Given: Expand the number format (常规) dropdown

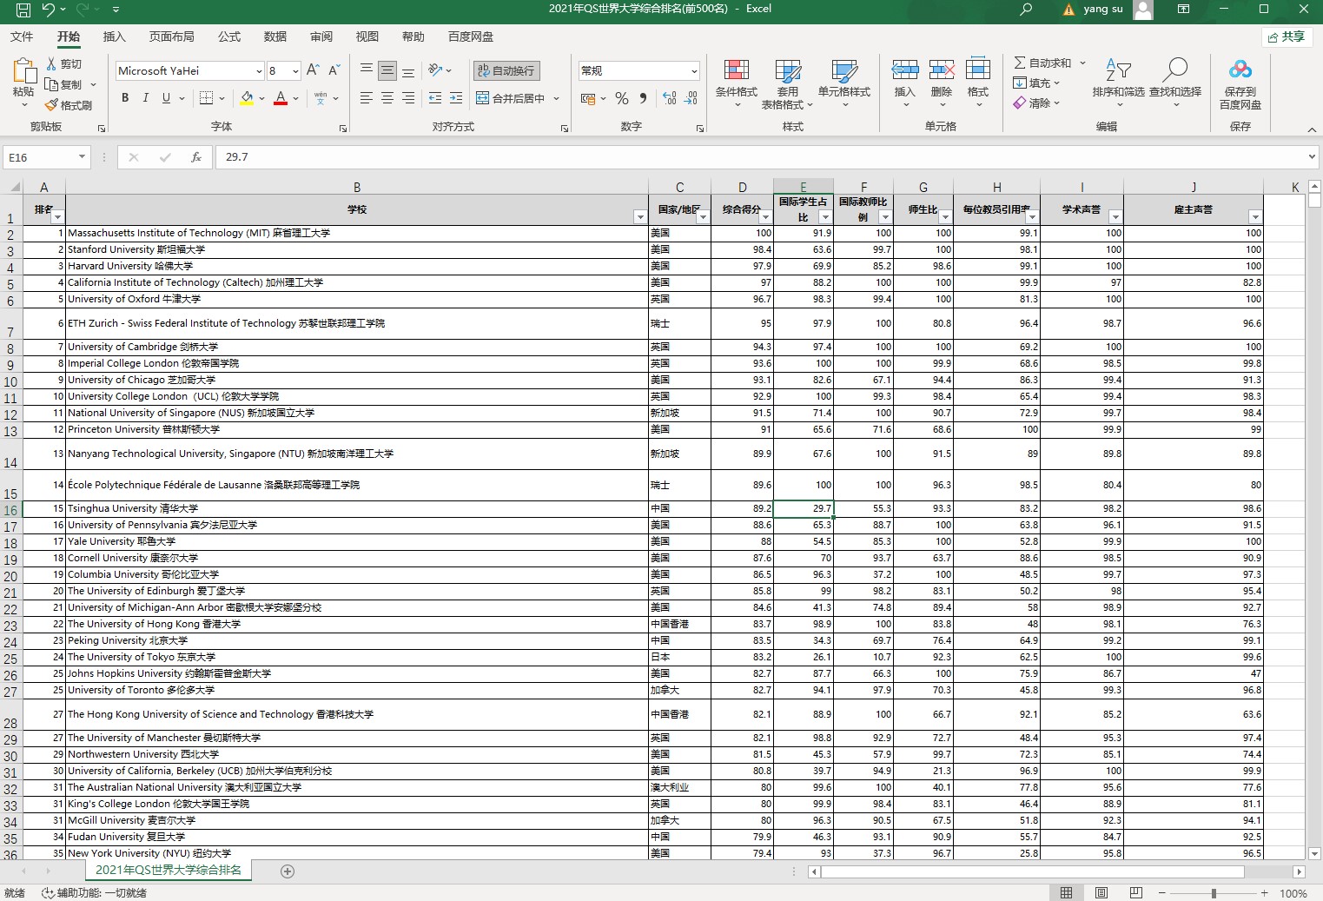Looking at the screenshot, I should 693,71.
